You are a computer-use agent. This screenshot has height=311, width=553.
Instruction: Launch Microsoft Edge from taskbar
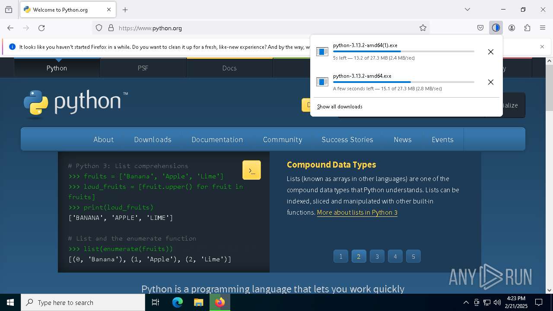pyautogui.click(x=178, y=302)
